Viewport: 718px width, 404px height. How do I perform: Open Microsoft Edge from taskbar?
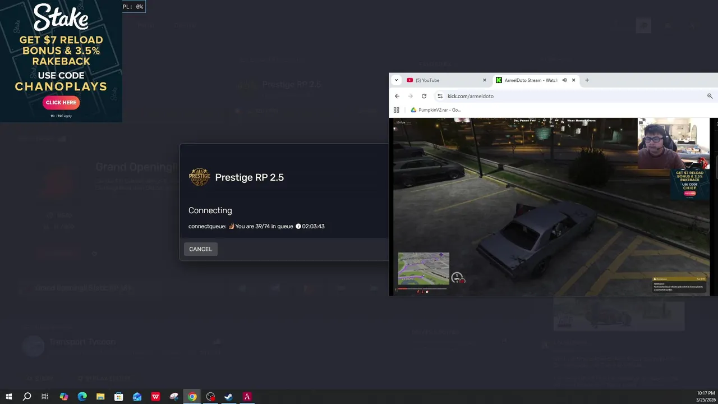tap(82, 397)
